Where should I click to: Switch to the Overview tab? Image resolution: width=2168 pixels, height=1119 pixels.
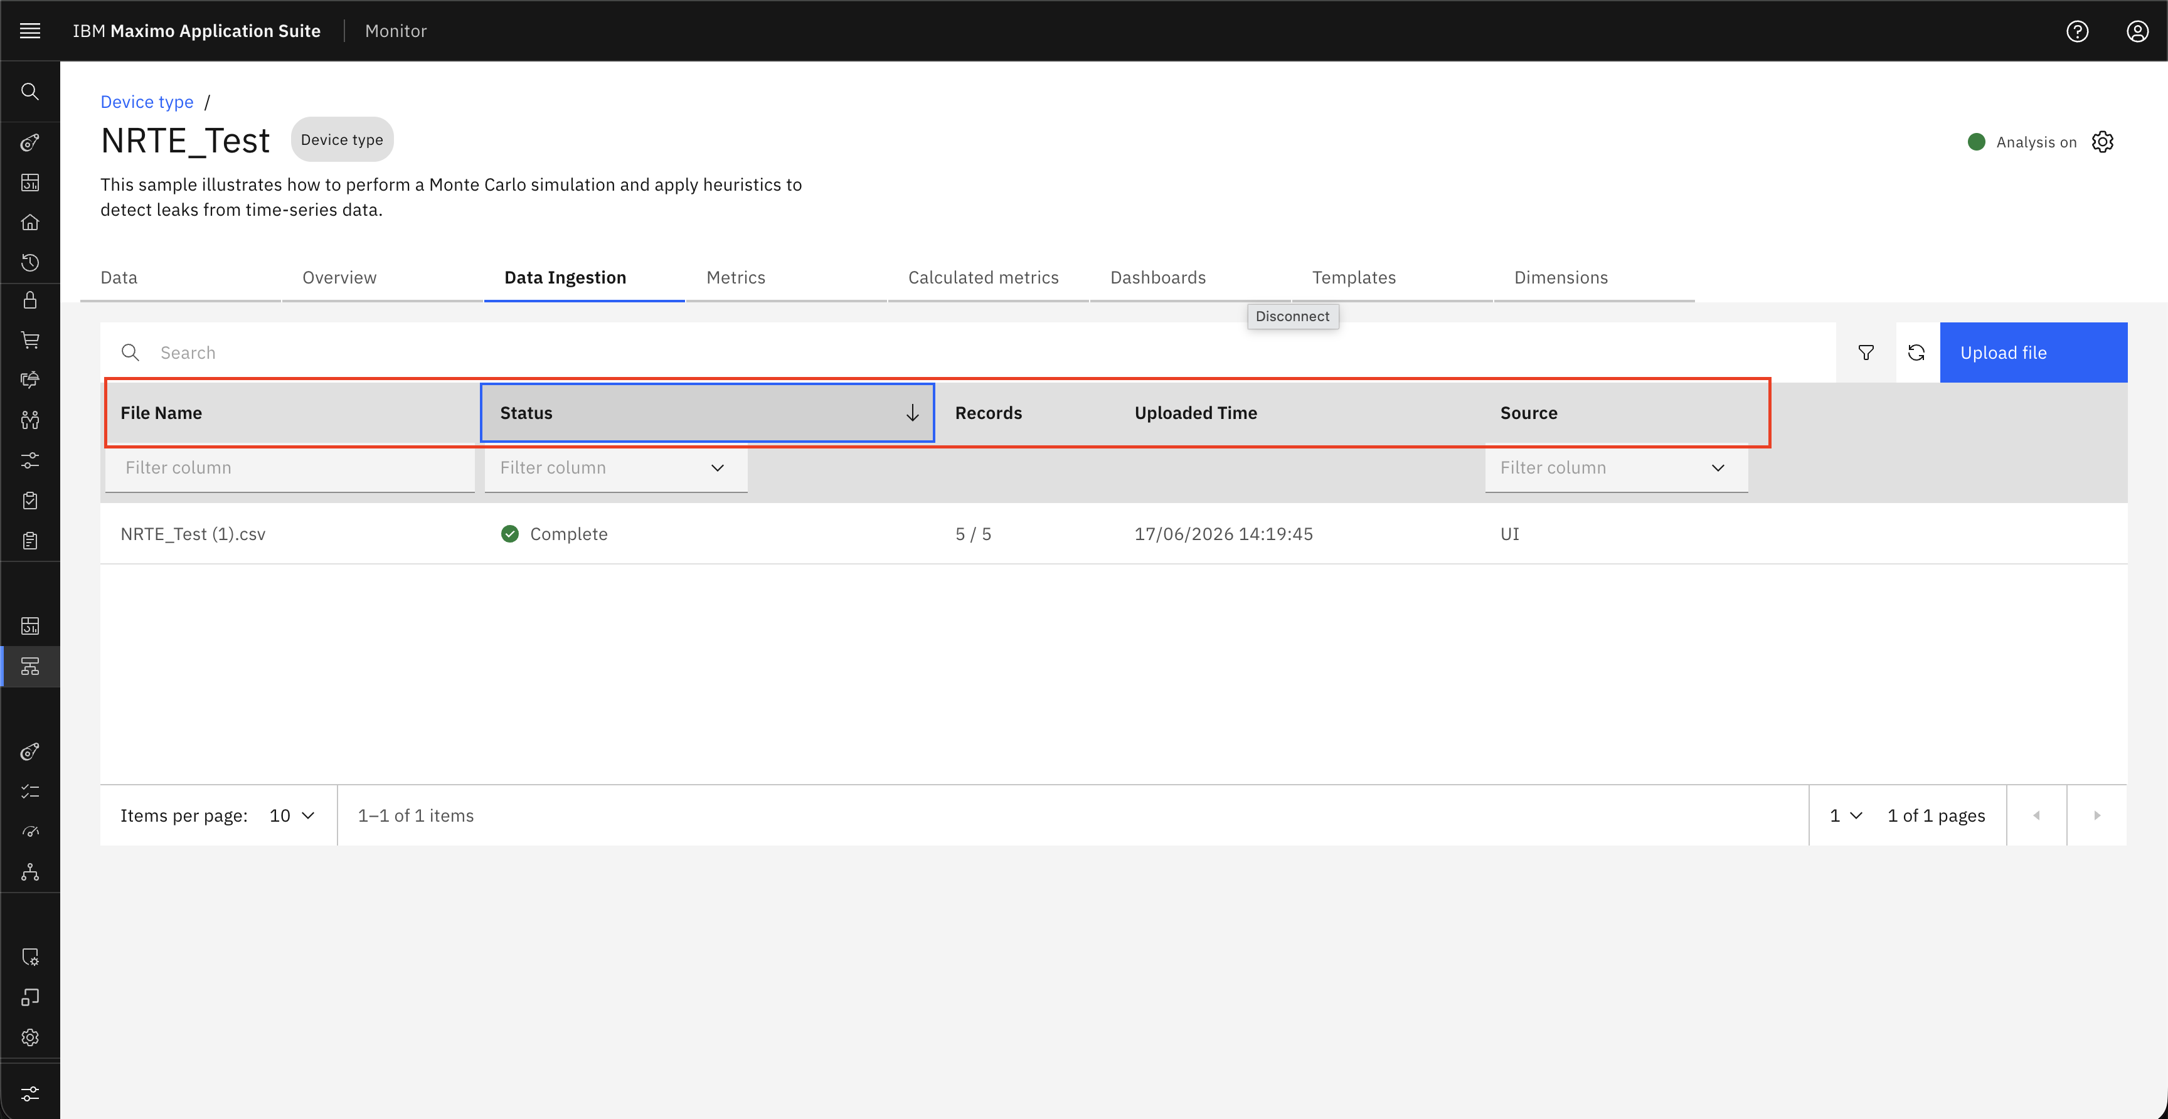coord(339,277)
